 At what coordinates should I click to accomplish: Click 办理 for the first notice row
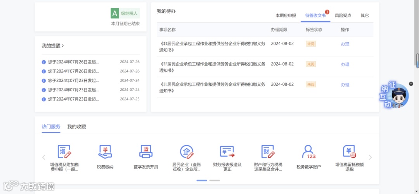pos(345,44)
